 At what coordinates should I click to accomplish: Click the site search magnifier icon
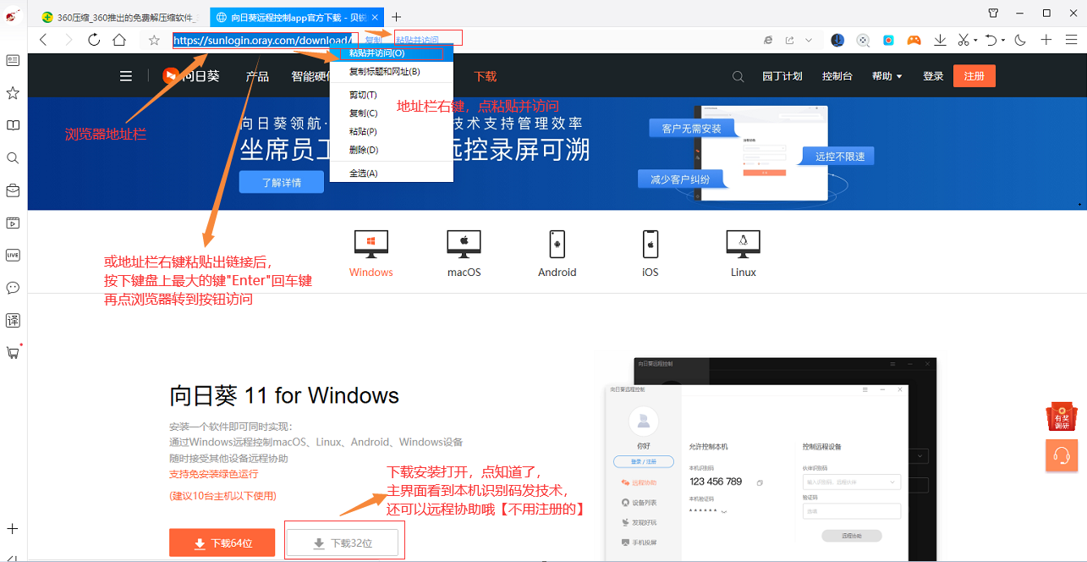[x=738, y=76]
